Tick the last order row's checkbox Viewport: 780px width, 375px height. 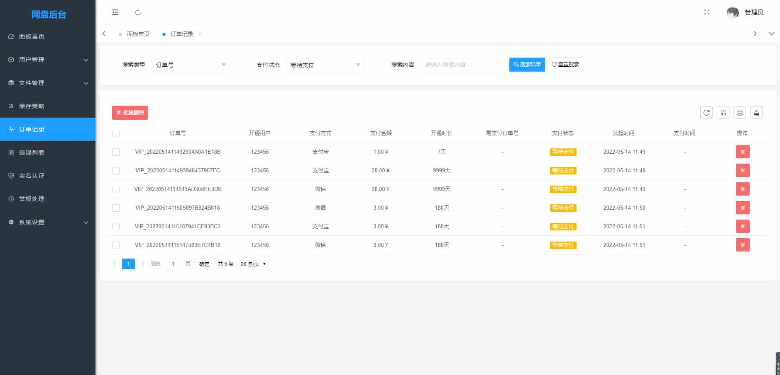(116, 245)
